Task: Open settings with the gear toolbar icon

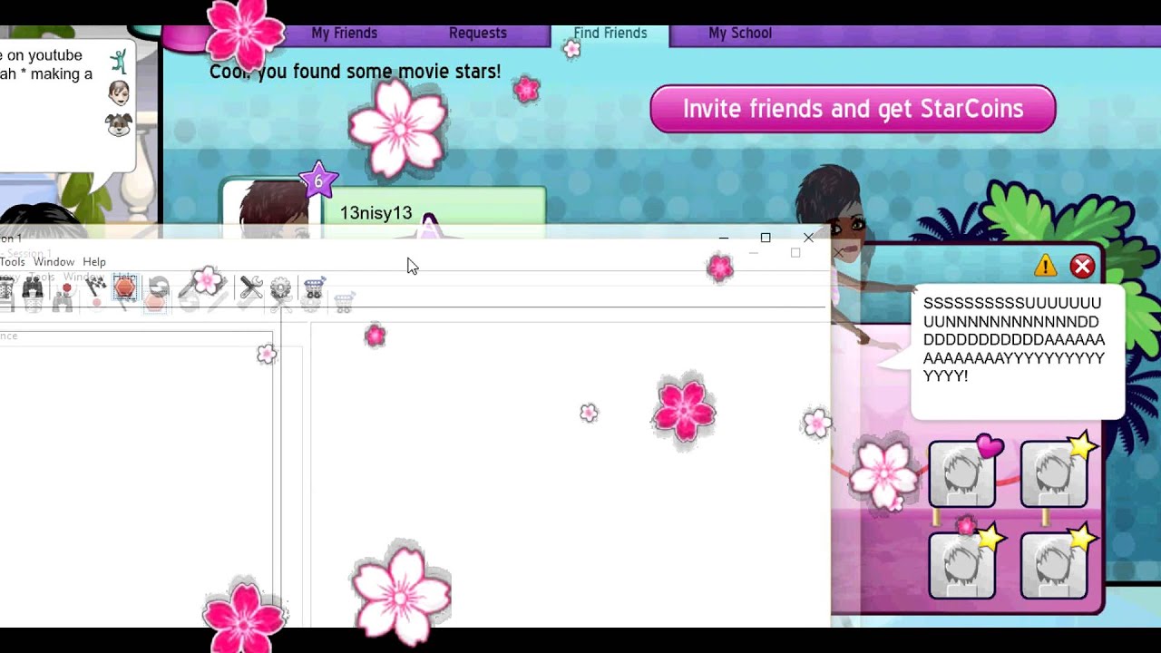Action: (x=281, y=288)
